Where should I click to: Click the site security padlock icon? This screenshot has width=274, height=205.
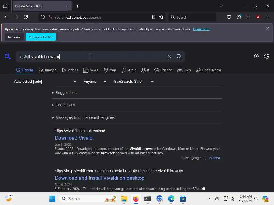coord(50,17)
